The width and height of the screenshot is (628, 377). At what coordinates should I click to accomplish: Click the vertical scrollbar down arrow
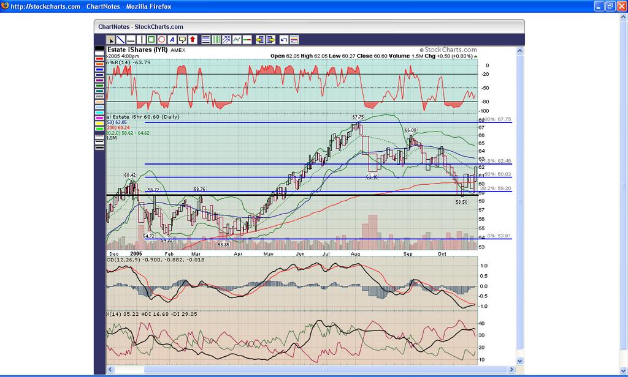click(520, 360)
